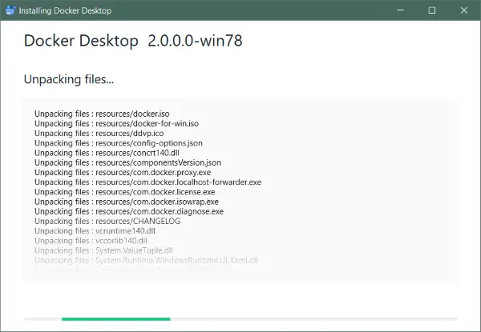Select the resources/CHANGELOG log line

(x=107, y=222)
